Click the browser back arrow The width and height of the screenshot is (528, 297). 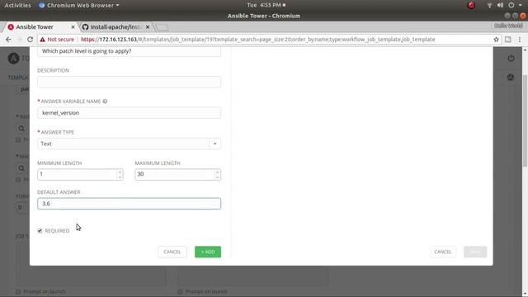click(8, 40)
